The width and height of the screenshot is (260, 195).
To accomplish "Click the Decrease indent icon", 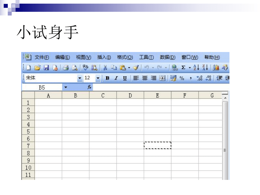I will coord(219,78).
